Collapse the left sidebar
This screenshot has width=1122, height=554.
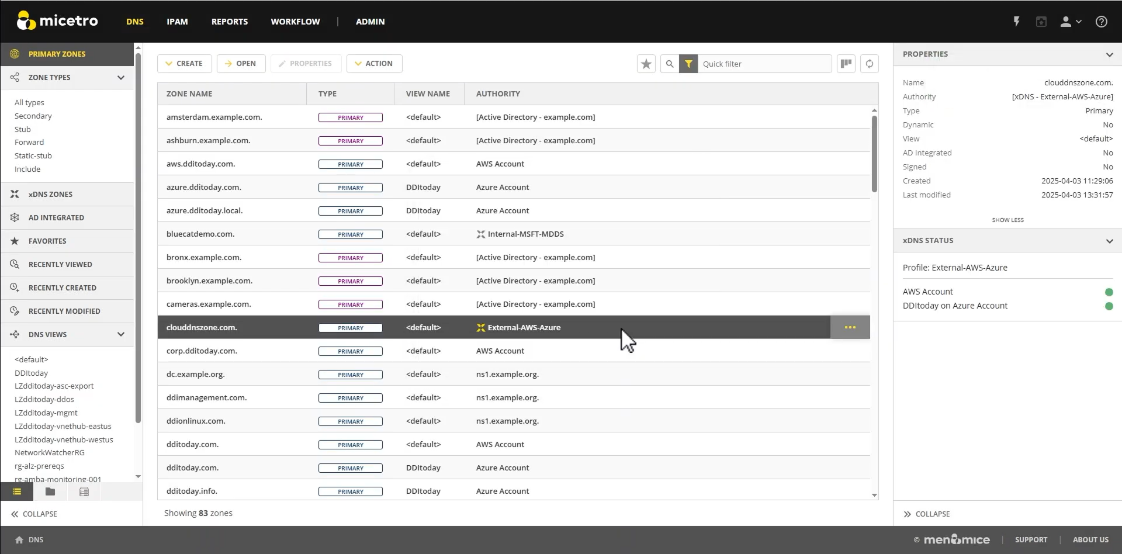tap(34, 514)
